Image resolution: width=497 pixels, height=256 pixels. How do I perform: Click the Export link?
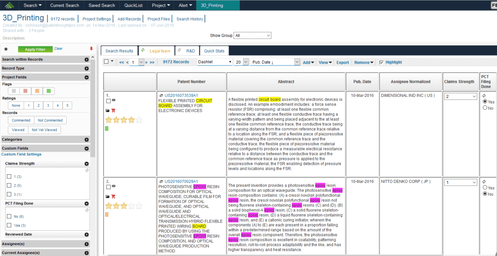pos(343,62)
